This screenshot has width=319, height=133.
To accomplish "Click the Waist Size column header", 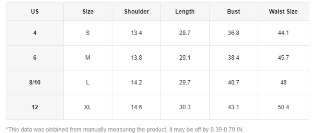I will point(283,12).
